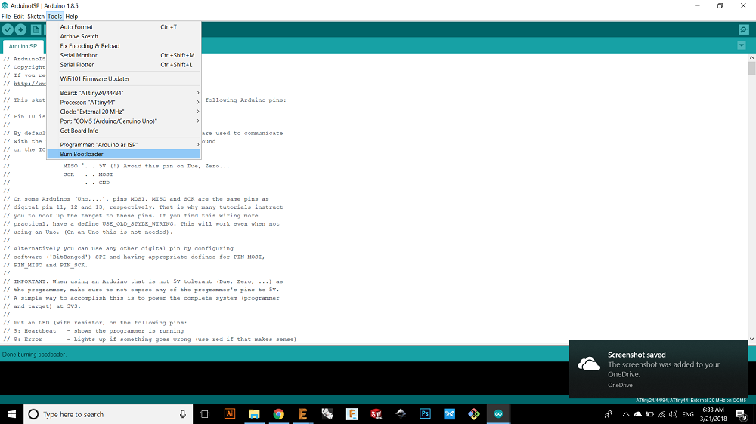Open Serial Monitor magnifier icon in toolbar
Screen dimensions: 756x424
(743, 30)
